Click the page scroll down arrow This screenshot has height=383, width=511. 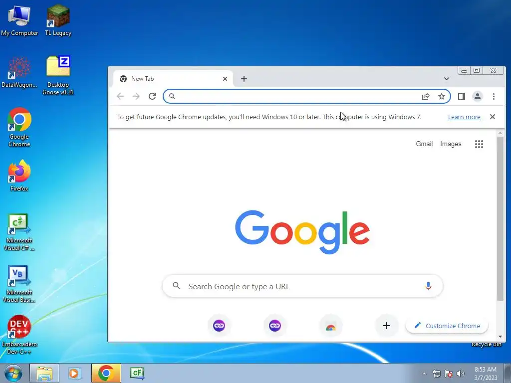coord(500,337)
